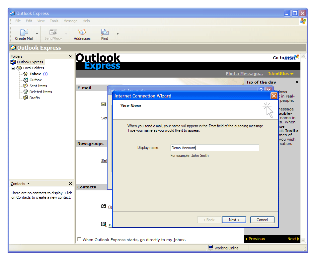Close the Contacts pane
314x259 pixels.
pyautogui.click(x=70, y=184)
